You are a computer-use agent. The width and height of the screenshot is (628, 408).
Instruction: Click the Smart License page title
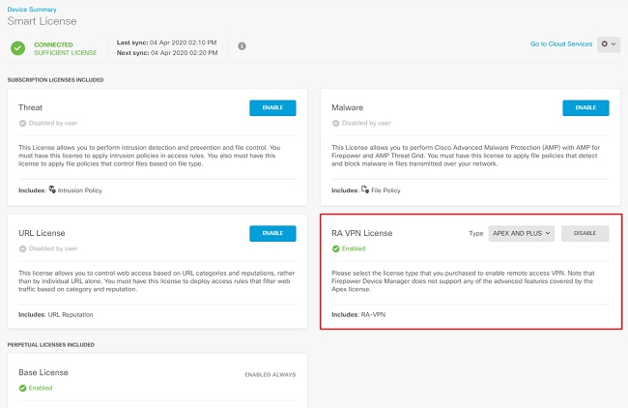(x=42, y=21)
